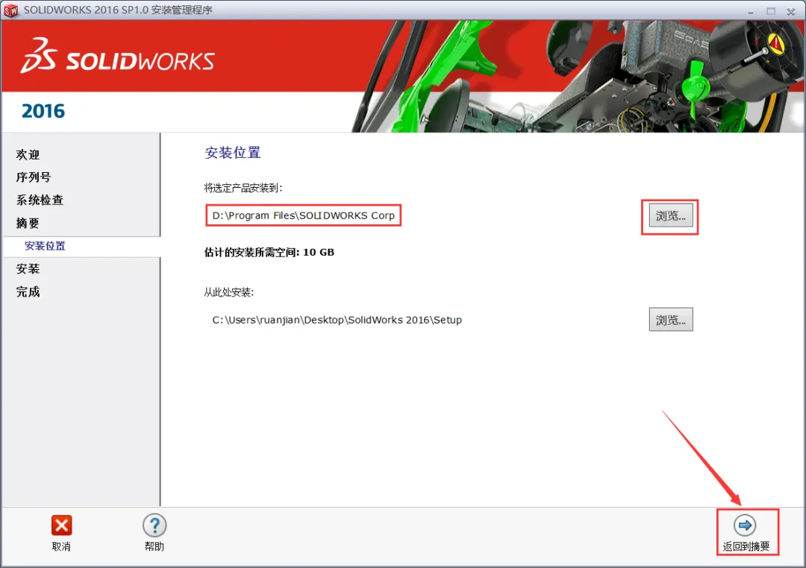Select the 安装位置 sub-step

(46, 246)
